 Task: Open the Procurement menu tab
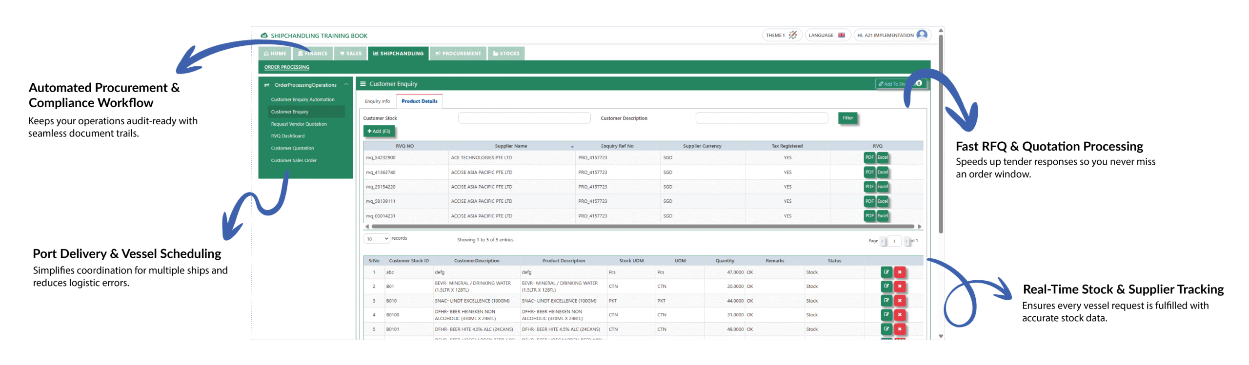[458, 54]
